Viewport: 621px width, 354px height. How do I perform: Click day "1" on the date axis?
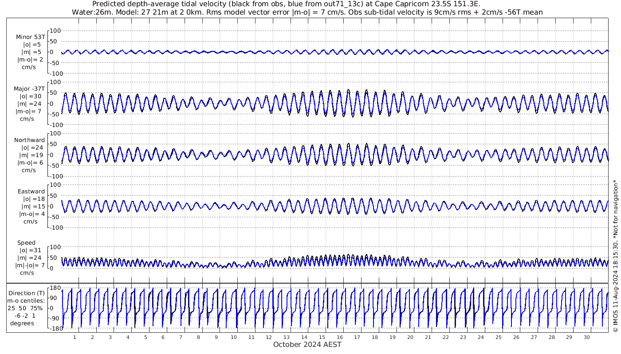[75, 337]
